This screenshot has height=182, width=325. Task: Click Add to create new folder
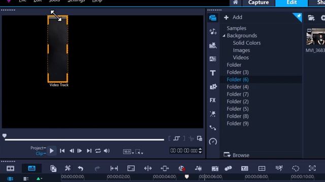point(233,17)
